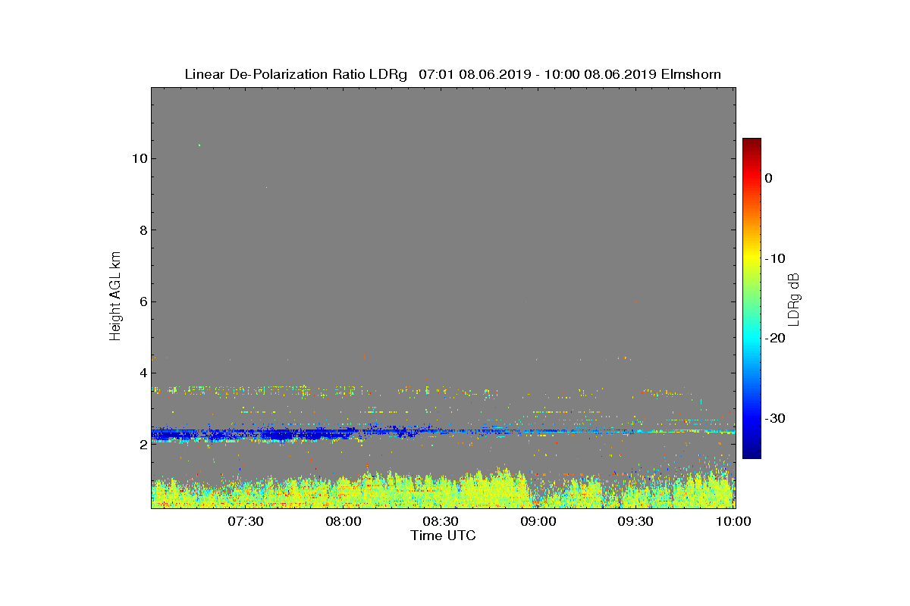Click the height tick label '10'
The width and height of the screenshot is (910, 606).
(x=138, y=158)
